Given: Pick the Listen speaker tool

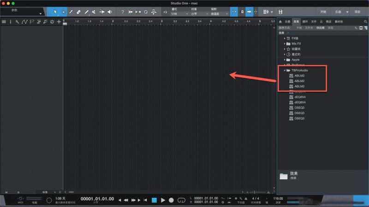Looking at the screenshot, I should [x=110, y=12].
